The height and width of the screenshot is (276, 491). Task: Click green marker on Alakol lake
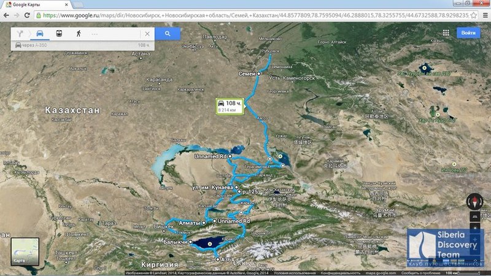(280, 156)
